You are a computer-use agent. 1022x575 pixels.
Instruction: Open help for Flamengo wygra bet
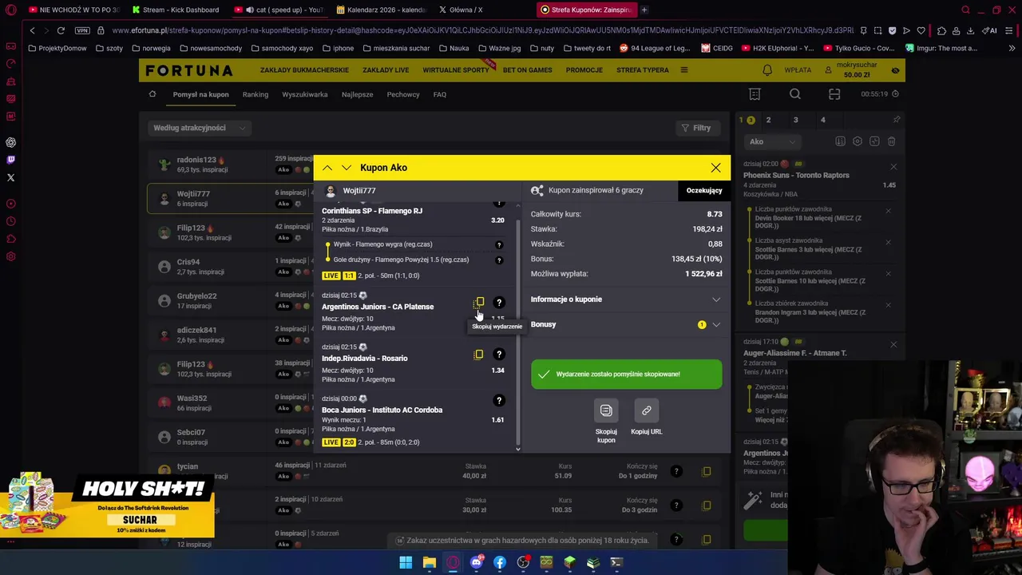[499, 245]
